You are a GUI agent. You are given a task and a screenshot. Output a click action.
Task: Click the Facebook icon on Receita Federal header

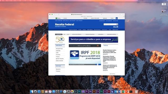tap(117, 27)
